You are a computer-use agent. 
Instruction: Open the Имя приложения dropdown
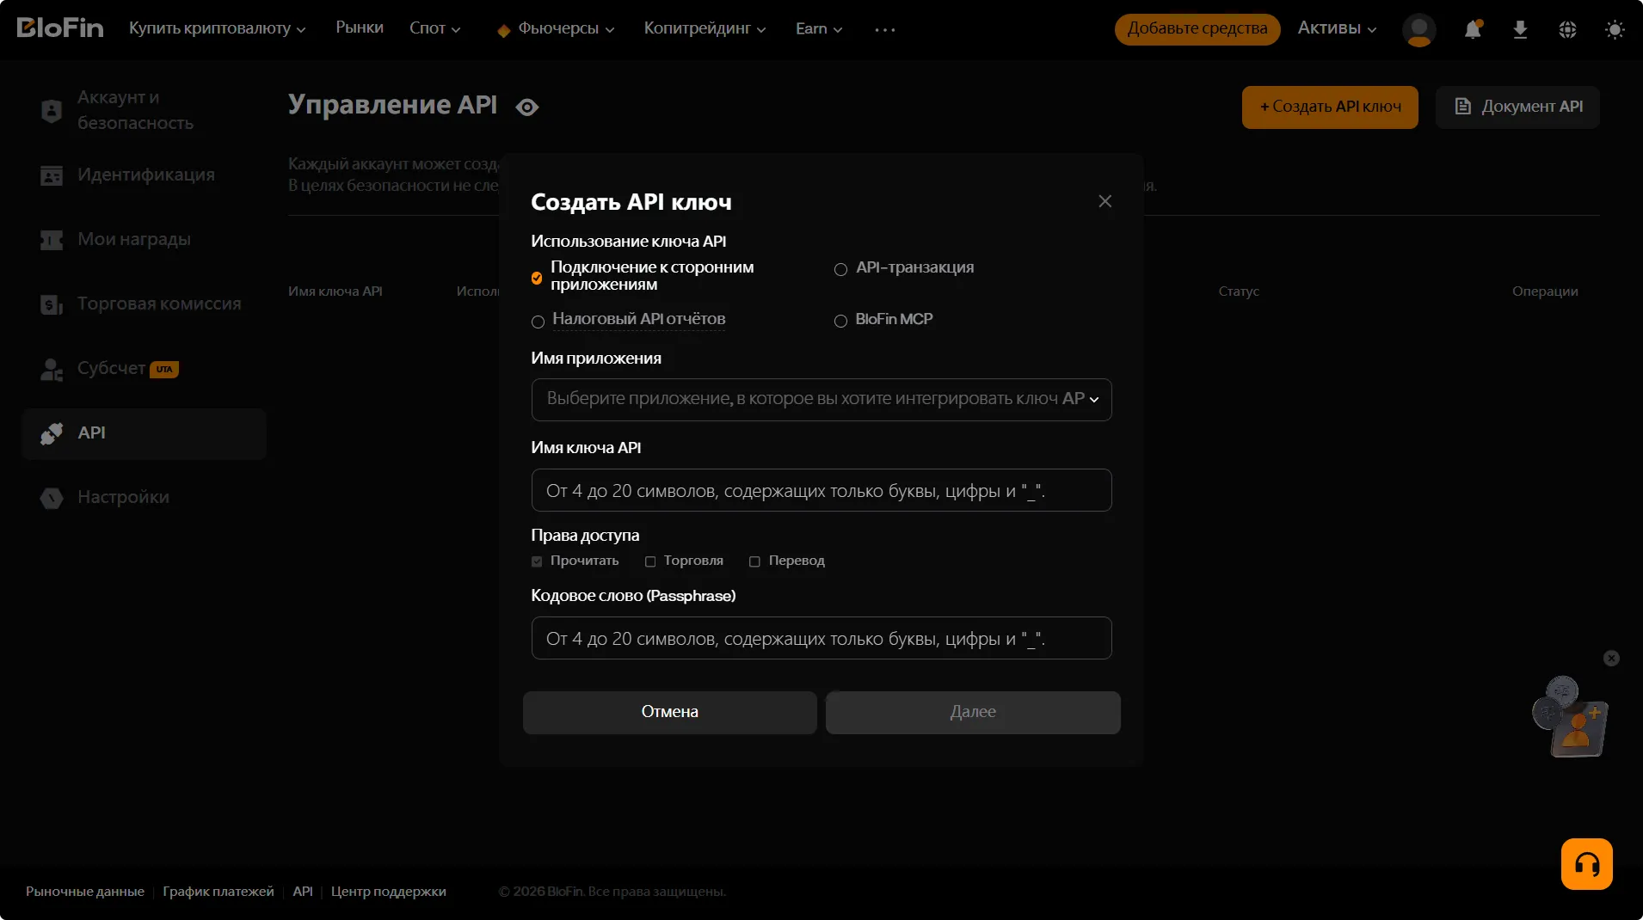tap(821, 400)
